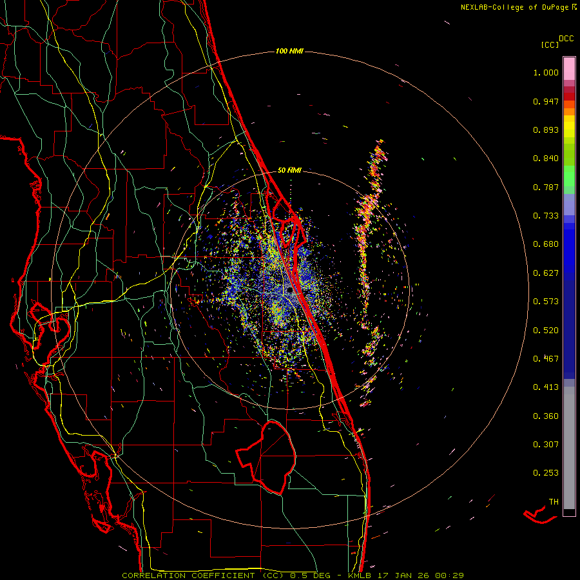Click the TH threshold label

point(554,502)
